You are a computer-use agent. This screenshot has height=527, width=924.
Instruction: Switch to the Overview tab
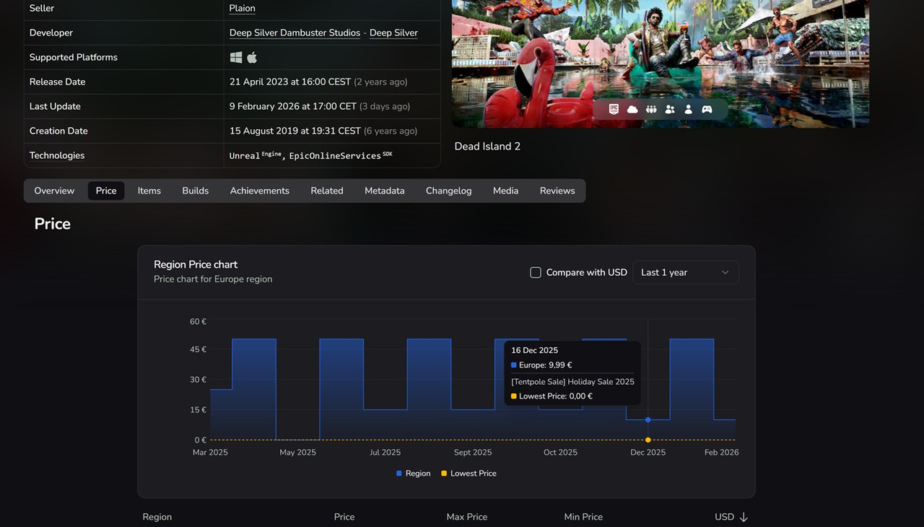pos(54,191)
